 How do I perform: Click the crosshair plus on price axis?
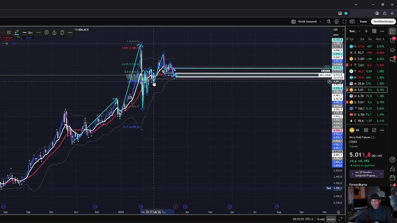click(329, 82)
